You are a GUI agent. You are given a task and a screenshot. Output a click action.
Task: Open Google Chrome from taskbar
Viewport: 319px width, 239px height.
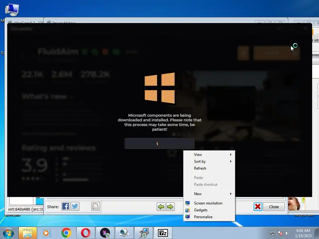tap(66, 233)
